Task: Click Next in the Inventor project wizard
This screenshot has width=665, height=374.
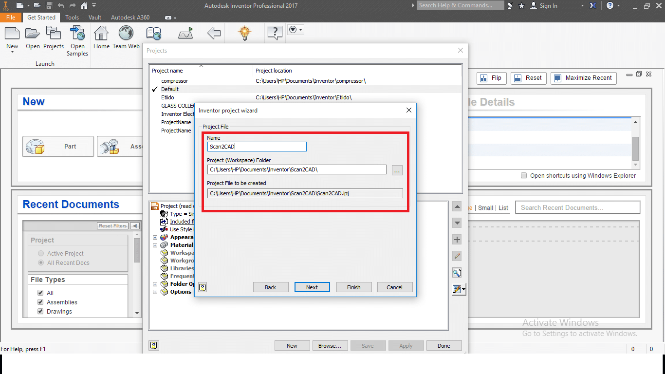Action: (312, 287)
